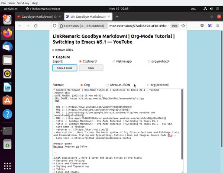Open the en keyboard layout indicator
The width and height of the screenshot is (223, 173).
tap(194, 9)
